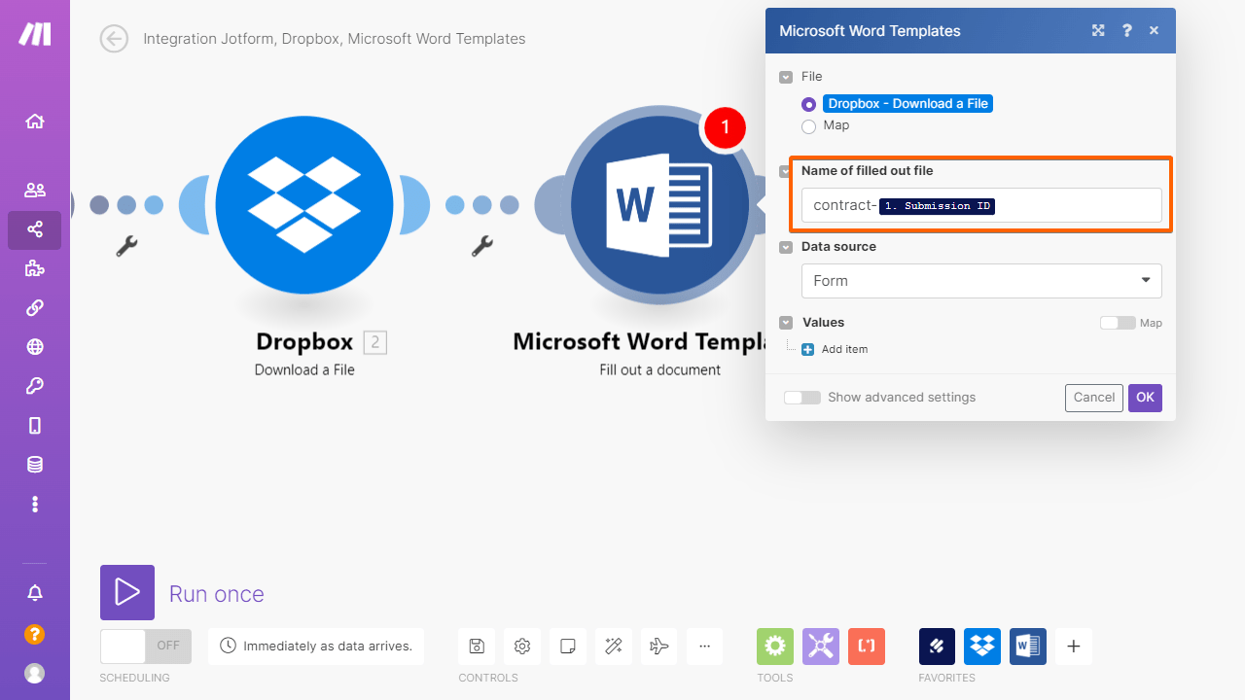Click the auto-align magic wand icon
This screenshot has width=1245, height=700.
[x=613, y=646]
